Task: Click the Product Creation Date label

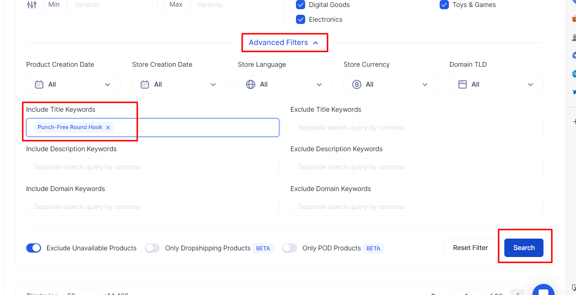Action: [x=60, y=65]
